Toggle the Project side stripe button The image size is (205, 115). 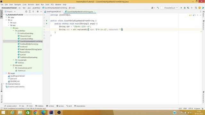1,14
